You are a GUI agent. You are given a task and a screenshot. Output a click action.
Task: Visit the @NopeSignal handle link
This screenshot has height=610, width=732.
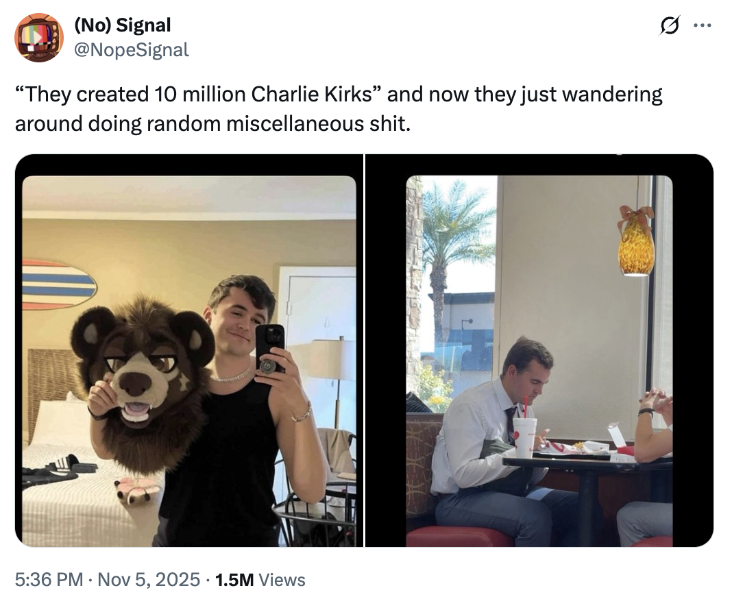click(x=131, y=49)
